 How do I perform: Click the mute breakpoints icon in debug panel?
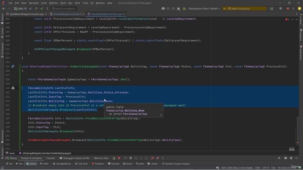click(x=158, y=158)
